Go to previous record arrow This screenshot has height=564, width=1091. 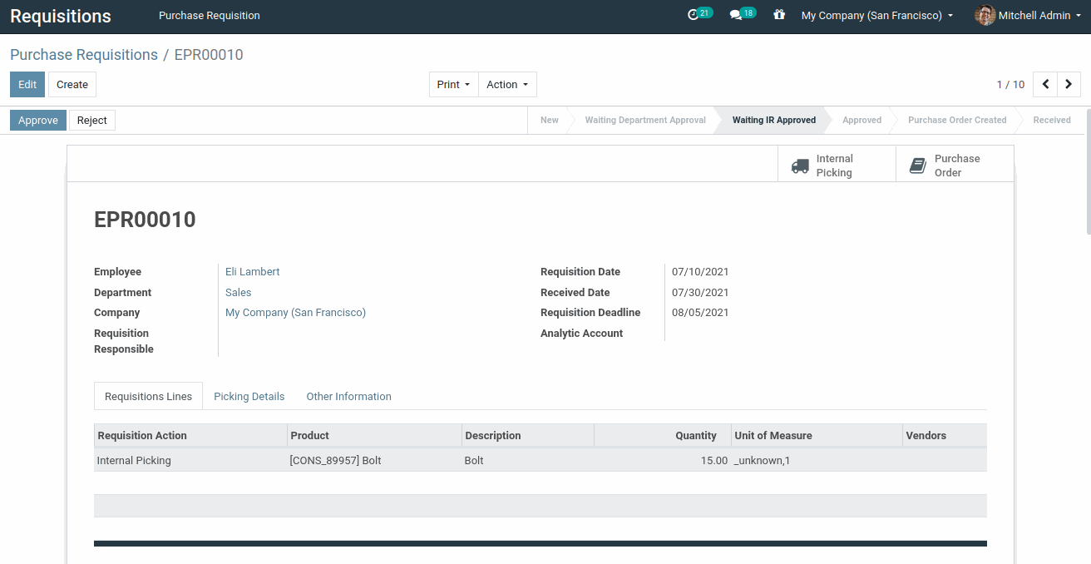1045,84
